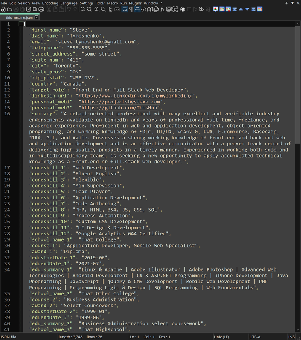The height and width of the screenshot is (340, 301).
Task: Open the tab list dropdown triangle
Action: [x=293, y=3]
